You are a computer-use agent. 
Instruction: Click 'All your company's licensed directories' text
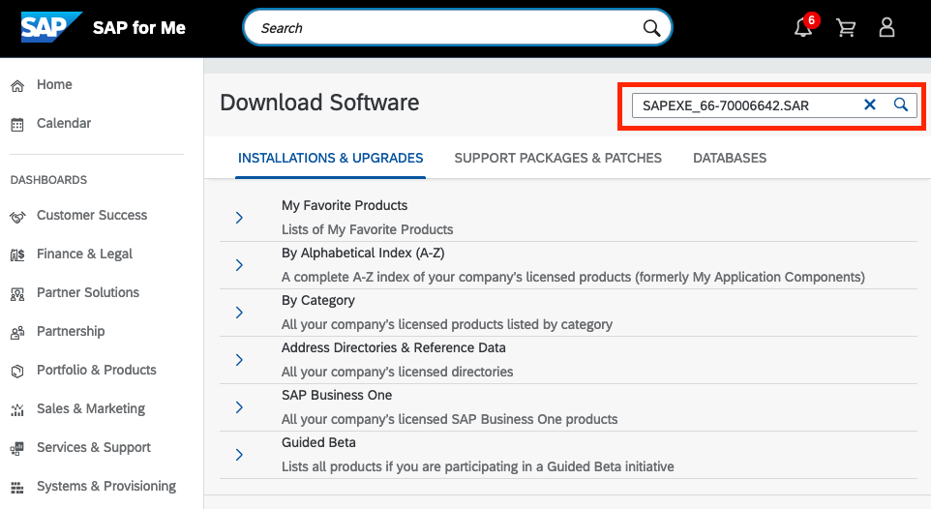397,372
